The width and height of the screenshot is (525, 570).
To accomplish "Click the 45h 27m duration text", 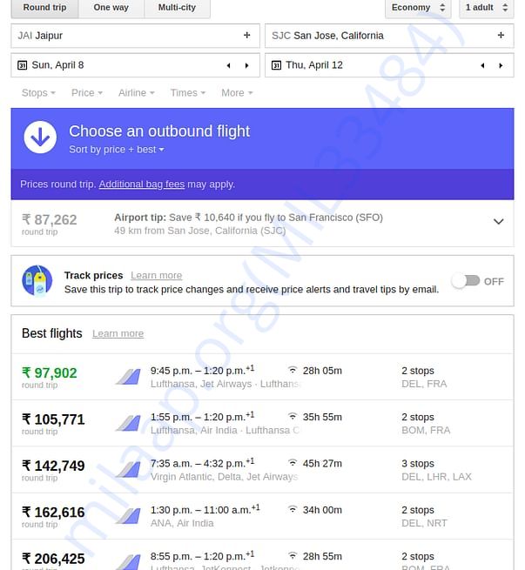I will pyautogui.click(x=322, y=464).
